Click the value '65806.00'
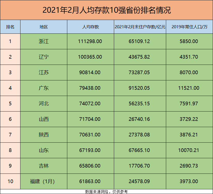This screenshot has width=213, height=194. pyautogui.click(x=90, y=166)
